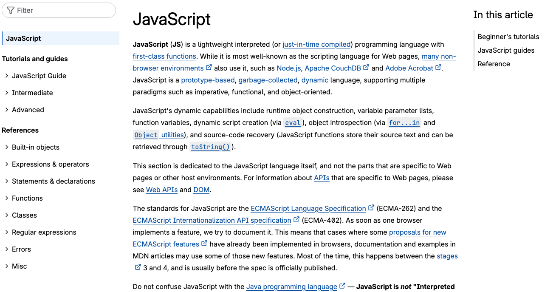
Task: Click external link icon after Adobe Acrobat
Action: [x=439, y=68]
